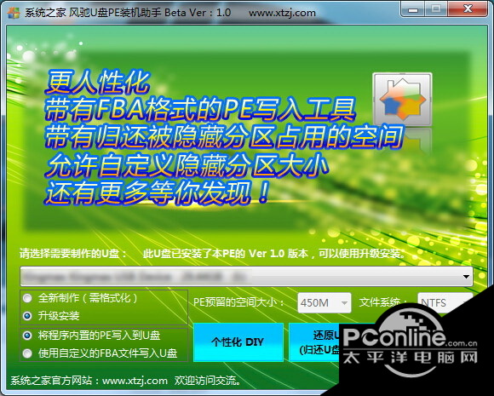Click the PE预留的空间大小 label
The image size is (494, 396).
pos(239,302)
